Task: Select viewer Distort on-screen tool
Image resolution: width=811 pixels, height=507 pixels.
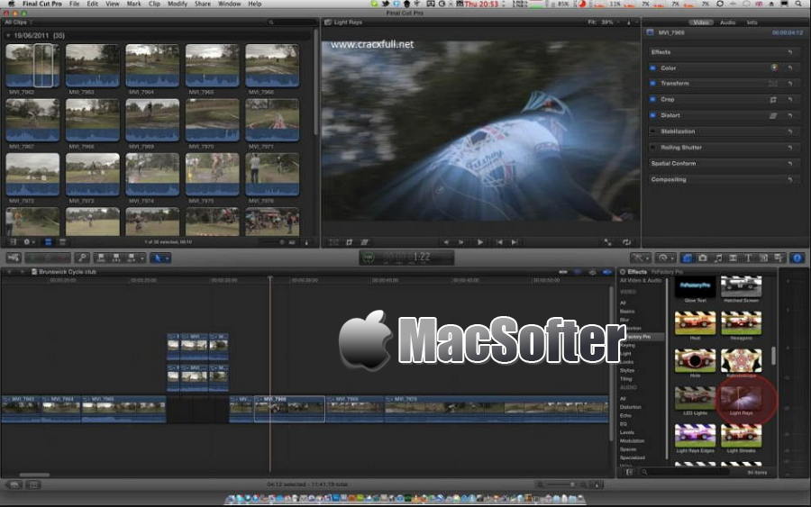Action: [x=365, y=242]
